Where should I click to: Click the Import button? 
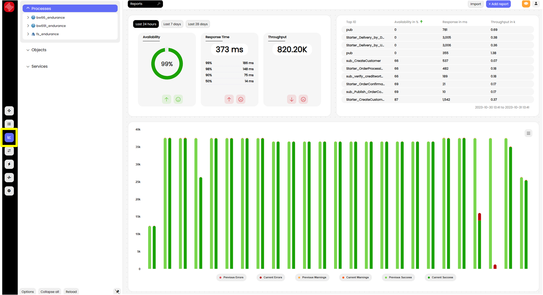tap(475, 4)
